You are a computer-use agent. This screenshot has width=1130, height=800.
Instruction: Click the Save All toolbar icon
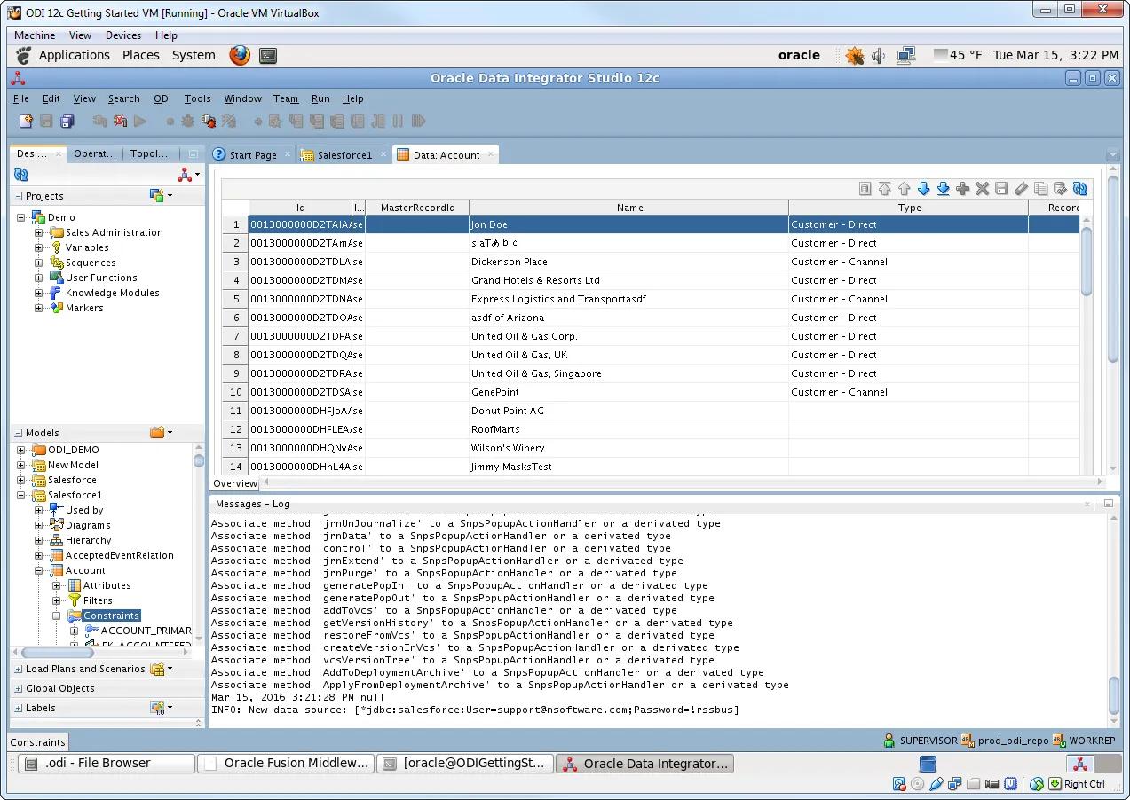pos(67,121)
